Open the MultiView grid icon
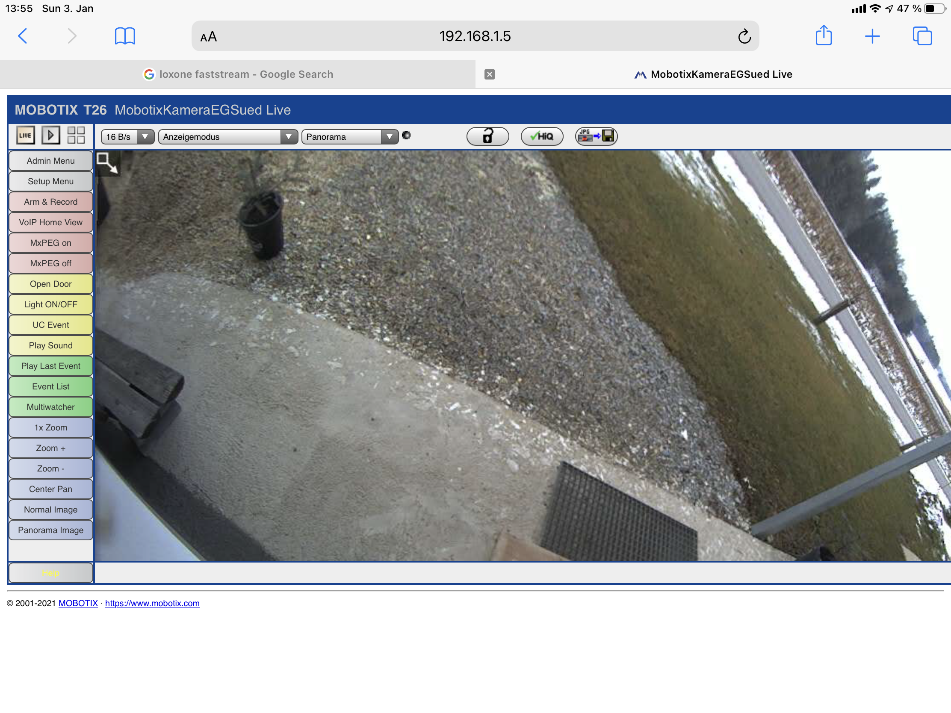951x713 pixels. [x=76, y=136]
